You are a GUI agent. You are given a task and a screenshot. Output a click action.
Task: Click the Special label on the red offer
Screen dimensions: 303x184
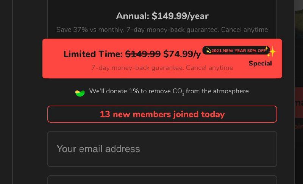260,63
